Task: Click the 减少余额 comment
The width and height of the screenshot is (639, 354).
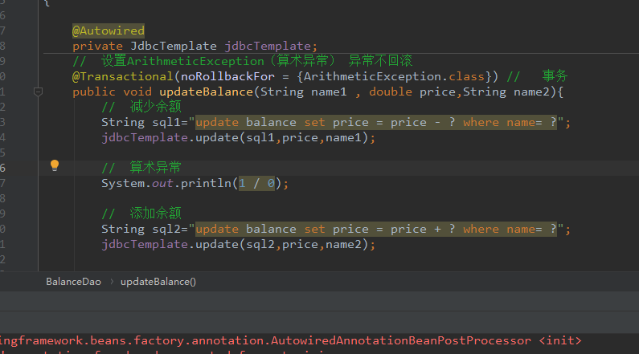Action: coord(141,107)
